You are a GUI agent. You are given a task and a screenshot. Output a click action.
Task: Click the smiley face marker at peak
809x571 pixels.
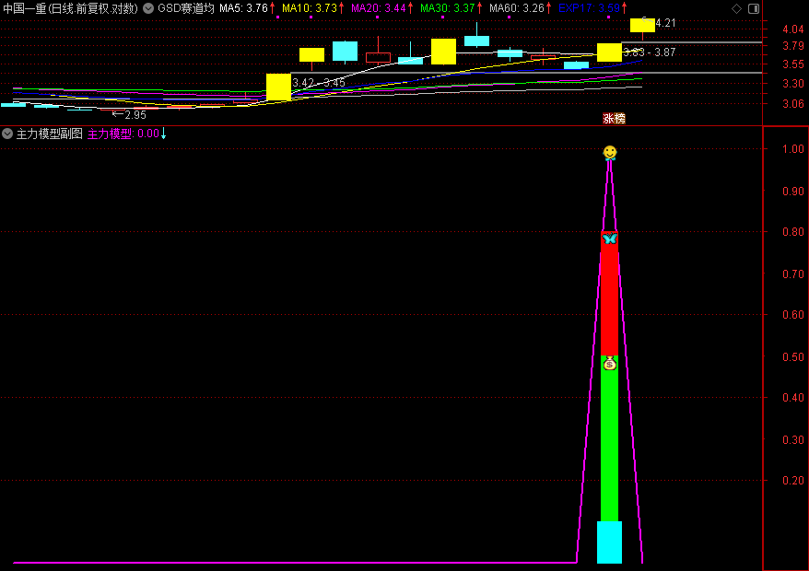point(609,152)
